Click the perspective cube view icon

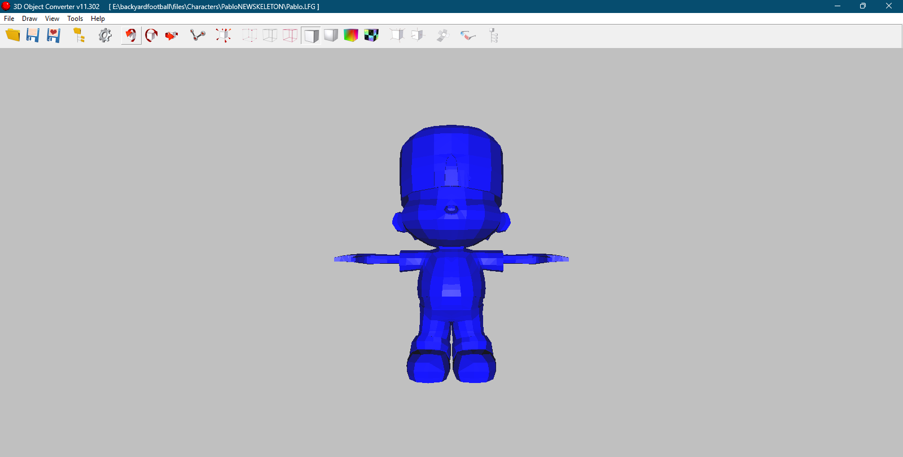click(397, 36)
